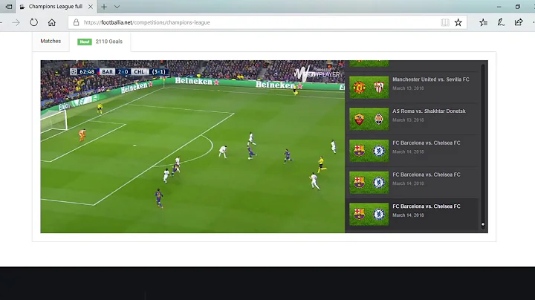Viewport: 535px width, 300px height.
Task: Open the add notes pen icon
Action: coord(501,22)
